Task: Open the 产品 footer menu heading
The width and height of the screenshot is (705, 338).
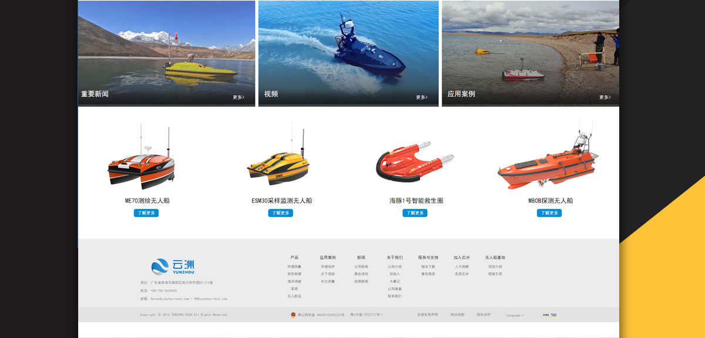Action: click(294, 258)
